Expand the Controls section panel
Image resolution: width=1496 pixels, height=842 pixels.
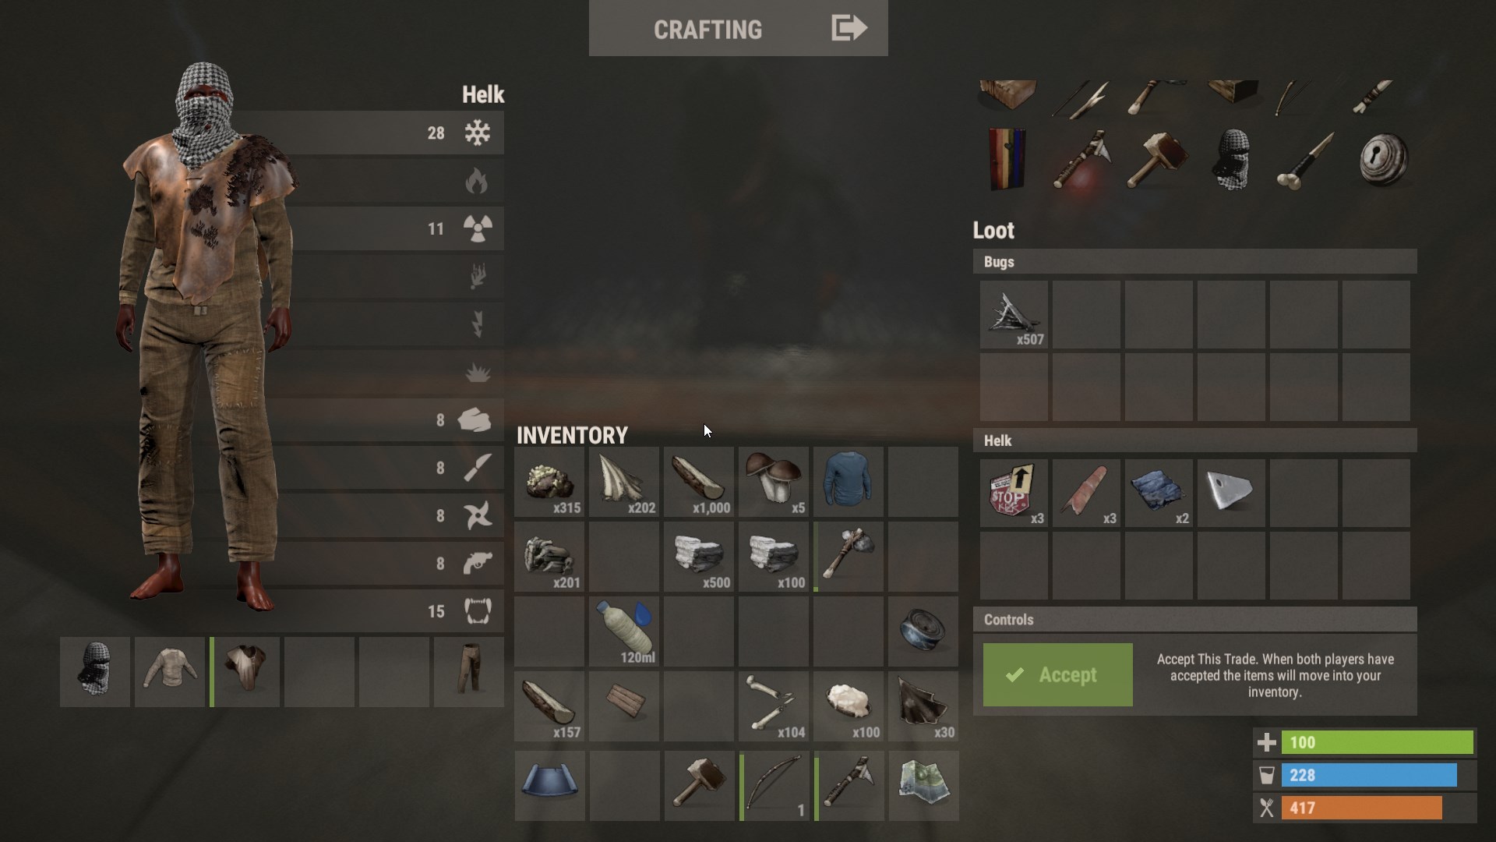point(1195,619)
